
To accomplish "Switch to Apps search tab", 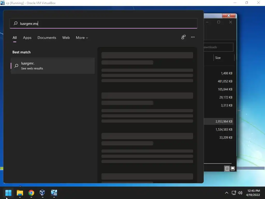I will point(27,38).
